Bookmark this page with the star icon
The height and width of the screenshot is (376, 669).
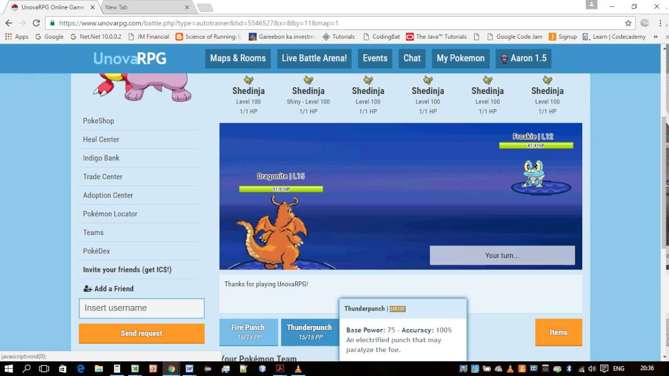628,23
